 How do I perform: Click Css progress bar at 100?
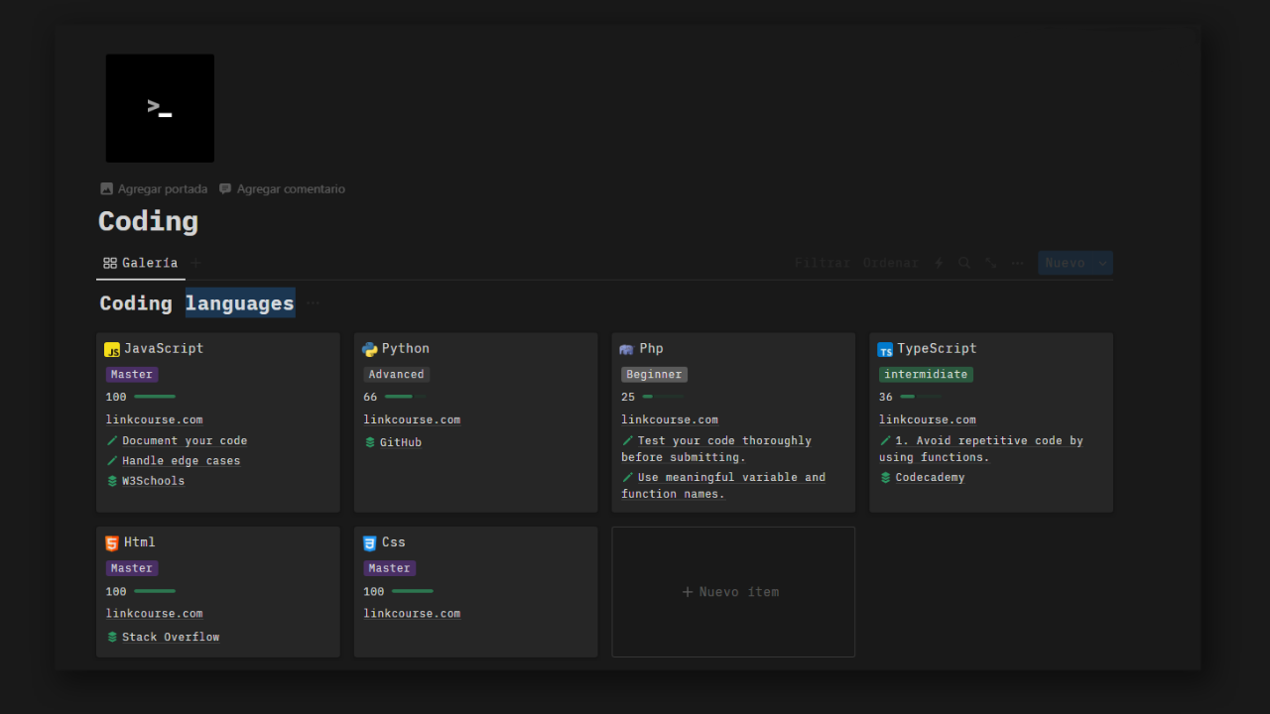click(413, 591)
